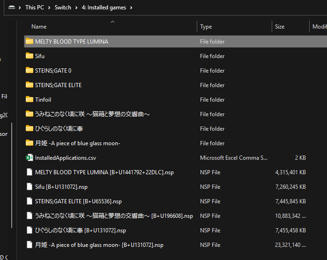Viewport: 327px width, 260px height.
Task: Go to Switch in breadcrumb
Action: [x=63, y=7]
